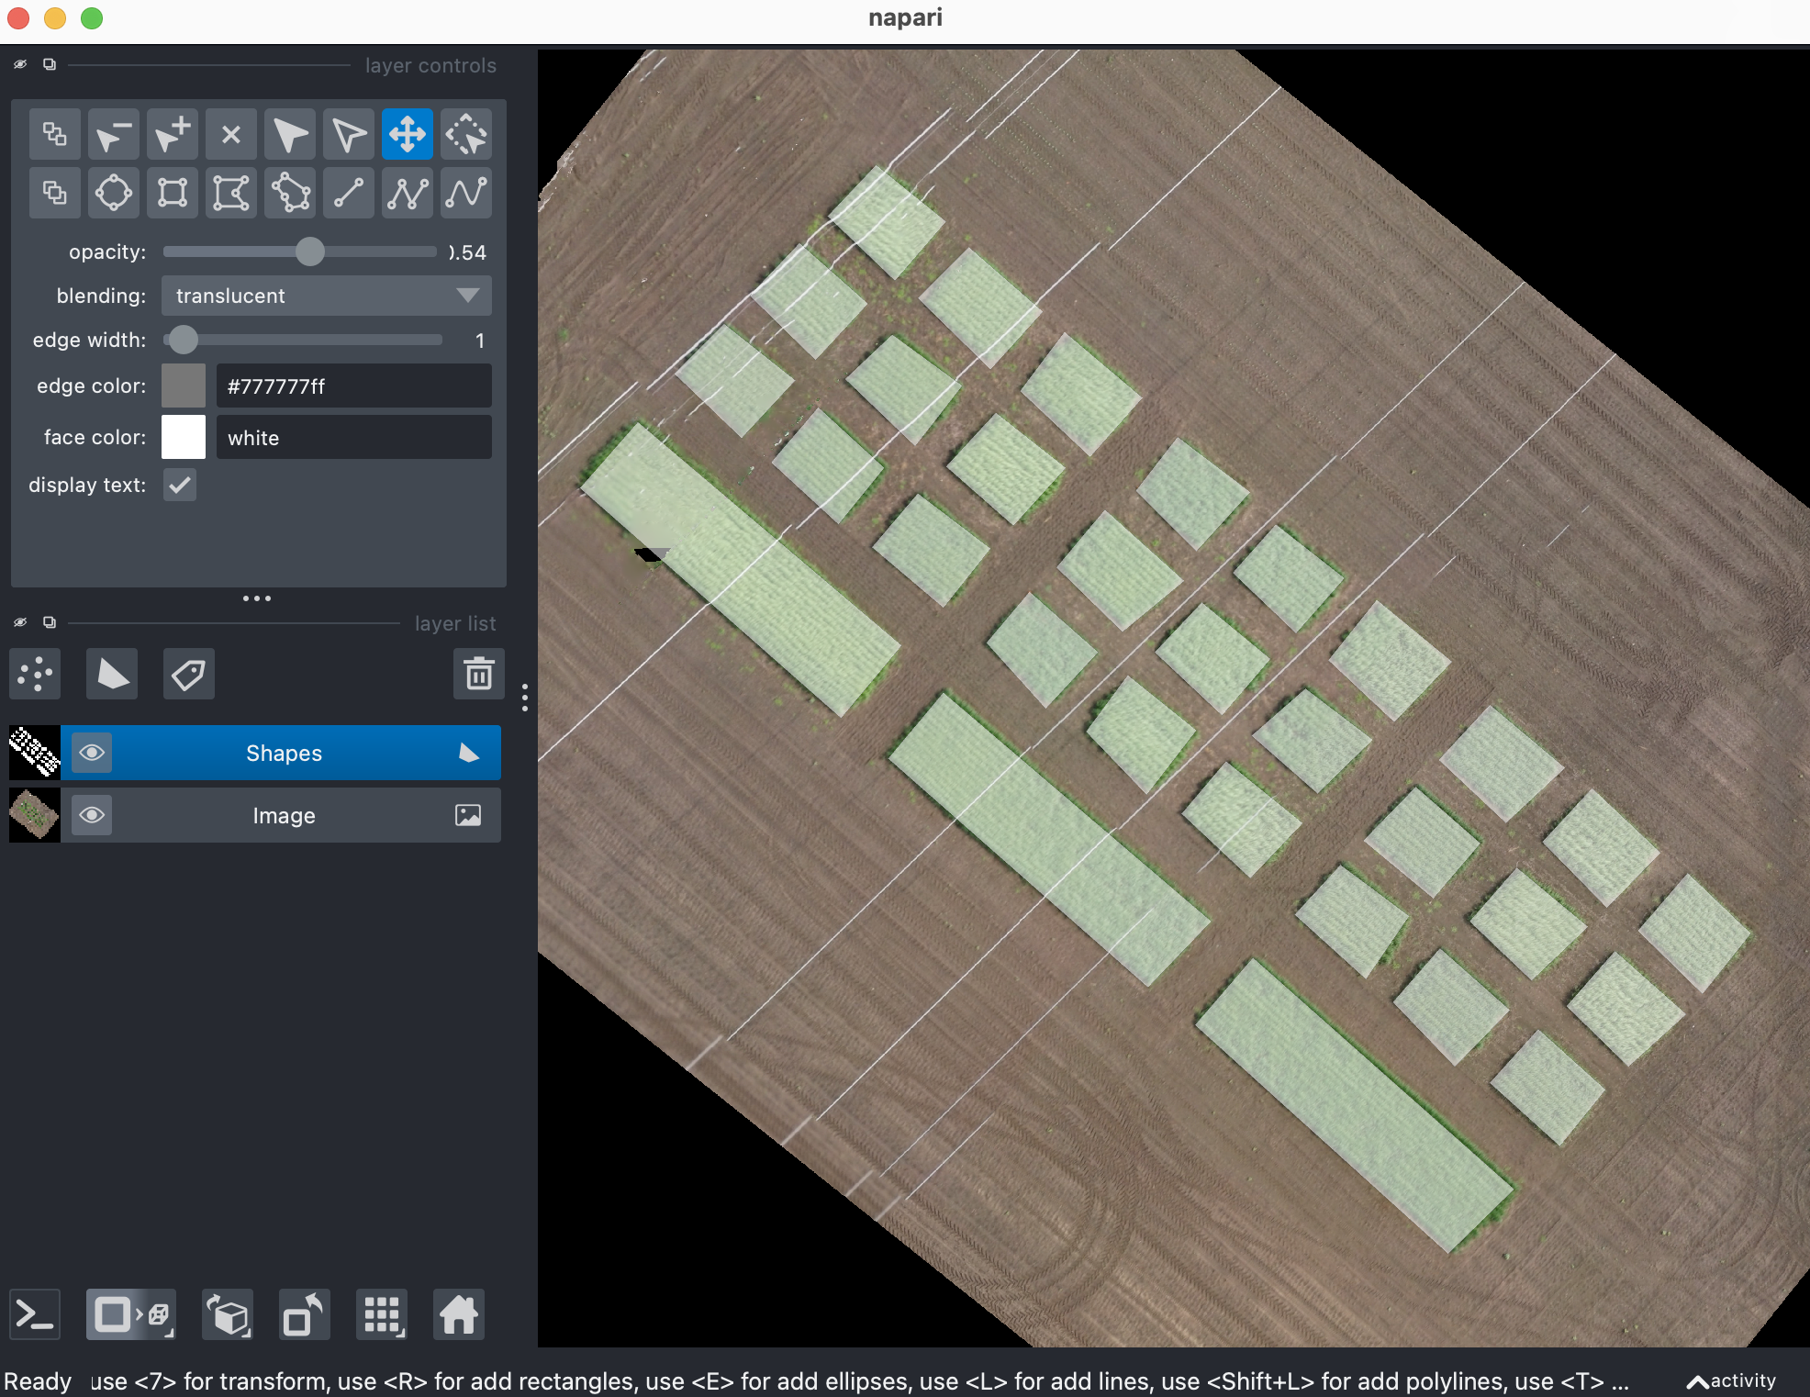This screenshot has height=1397, width=1810.
Task: Select the add path tool
Action: pyautogui.click(x=466, y=193)
